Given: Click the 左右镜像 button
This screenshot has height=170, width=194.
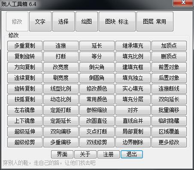Looking at the screenshot, I should [25, 110].
